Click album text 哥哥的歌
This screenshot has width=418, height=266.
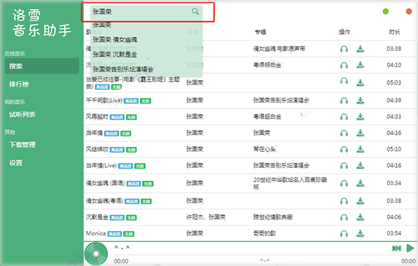[265, 233]
